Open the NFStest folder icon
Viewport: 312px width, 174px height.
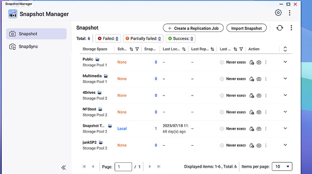point(100,110)
